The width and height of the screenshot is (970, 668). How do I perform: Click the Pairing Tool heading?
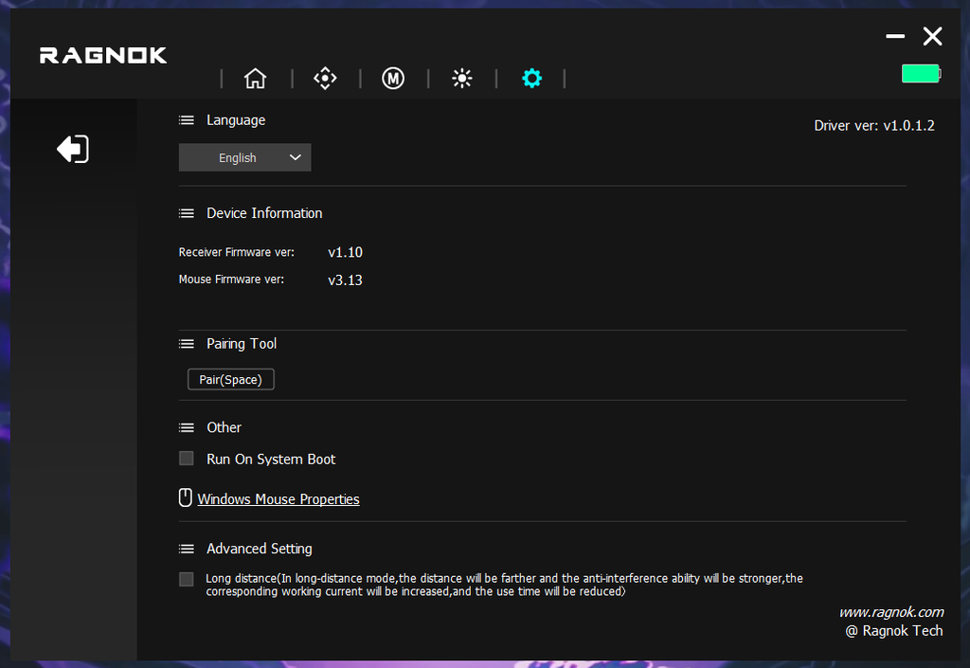coord(242,344)
